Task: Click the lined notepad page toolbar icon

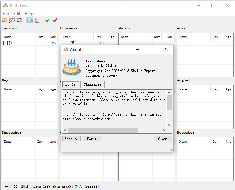Action: coord(37,21)
